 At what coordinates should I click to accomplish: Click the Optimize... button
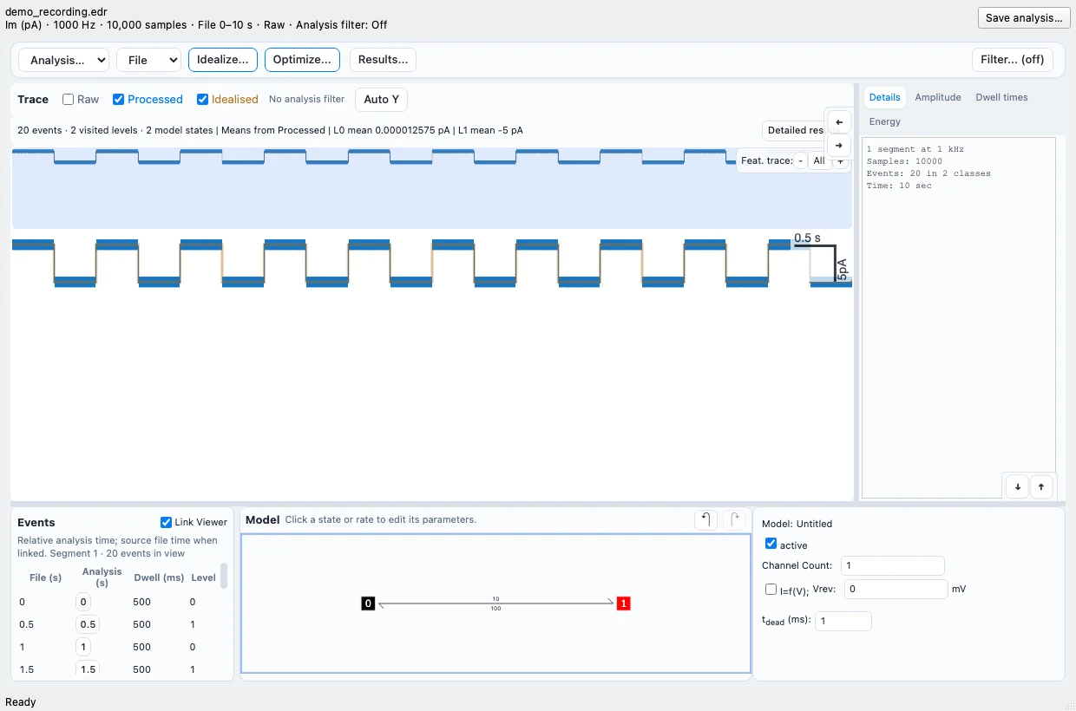point(302,60)
